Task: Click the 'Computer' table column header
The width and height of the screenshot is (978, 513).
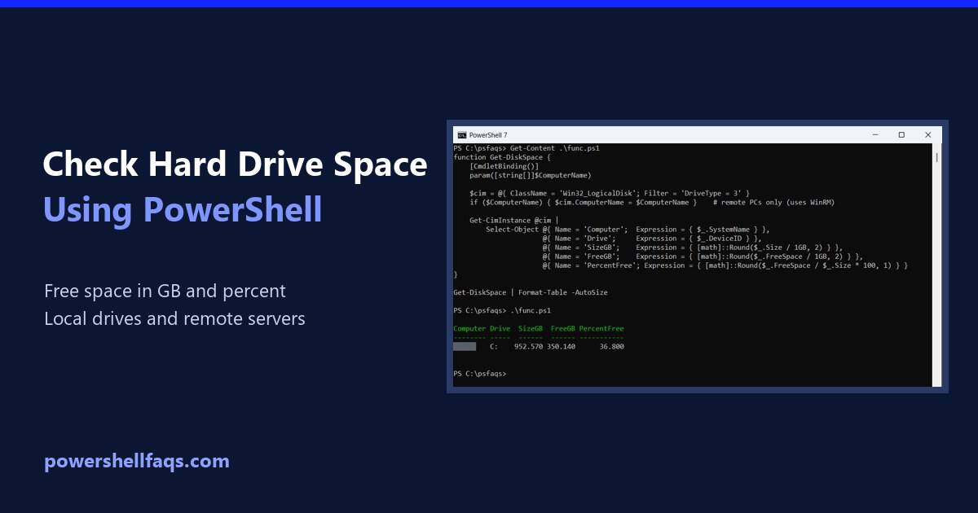Action: (x=469, y=328)
